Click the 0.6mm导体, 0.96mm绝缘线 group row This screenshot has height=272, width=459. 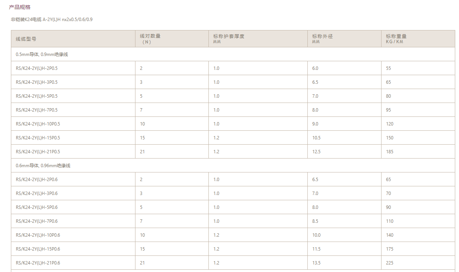click(x=43, y=166)
